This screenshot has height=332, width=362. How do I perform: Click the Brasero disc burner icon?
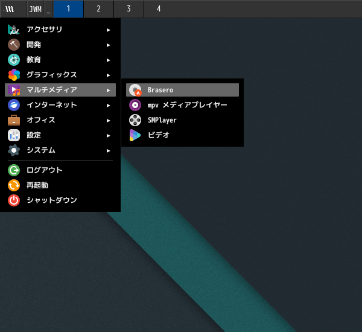tap(135, 90)
